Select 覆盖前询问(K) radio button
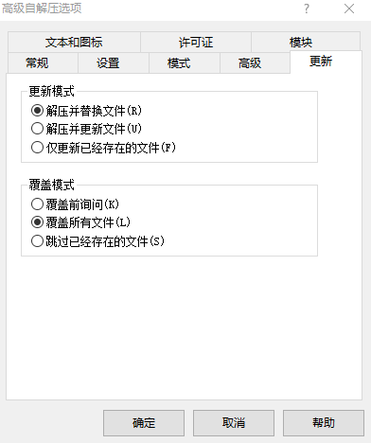Image resolution: width=371 pixels, height=443 pixels. [x=75, y=204]
